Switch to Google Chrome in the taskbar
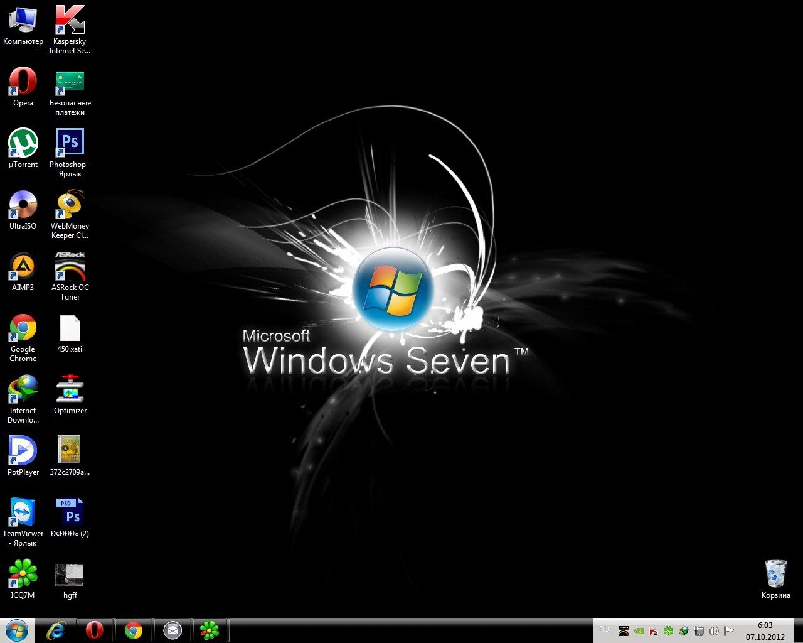This screenshot has height=643, width=803. (x=134, y=630)
